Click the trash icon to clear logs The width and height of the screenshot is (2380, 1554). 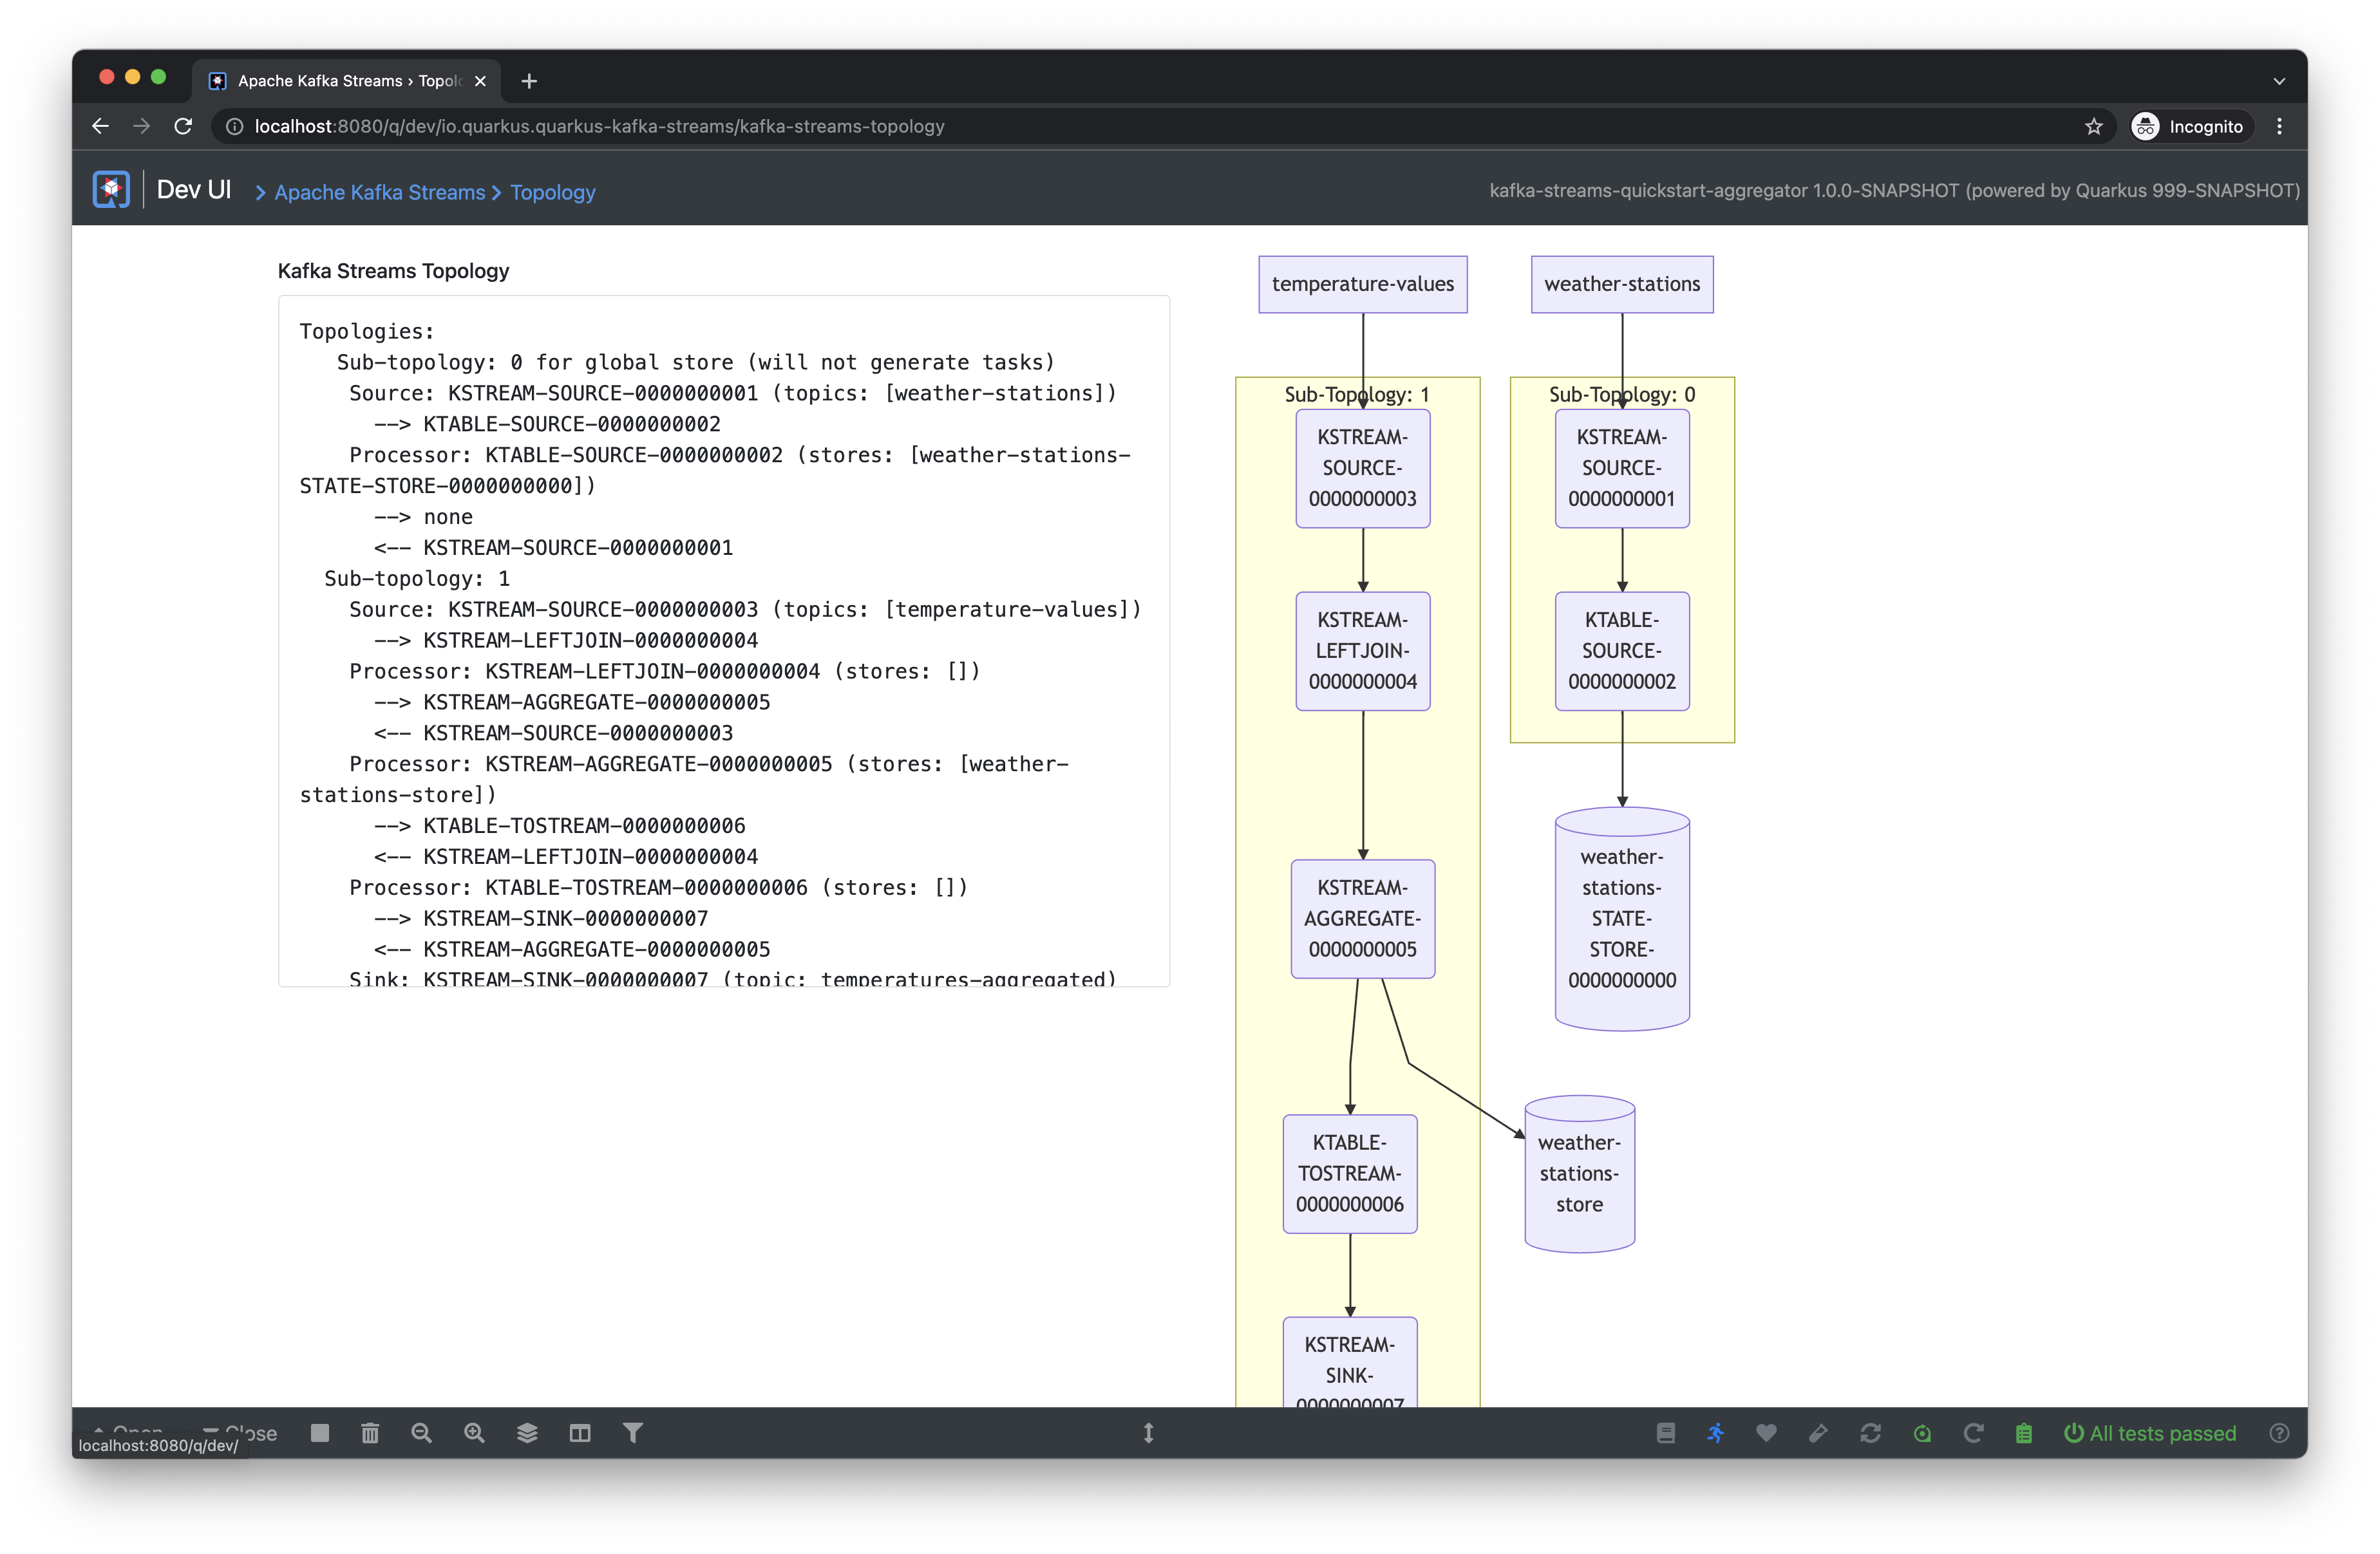pyautogui.click(x=370, y=1433)
